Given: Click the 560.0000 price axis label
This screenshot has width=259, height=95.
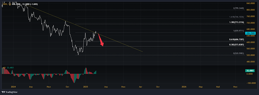Looking at the screenshot, I should [x=251, y=49].
